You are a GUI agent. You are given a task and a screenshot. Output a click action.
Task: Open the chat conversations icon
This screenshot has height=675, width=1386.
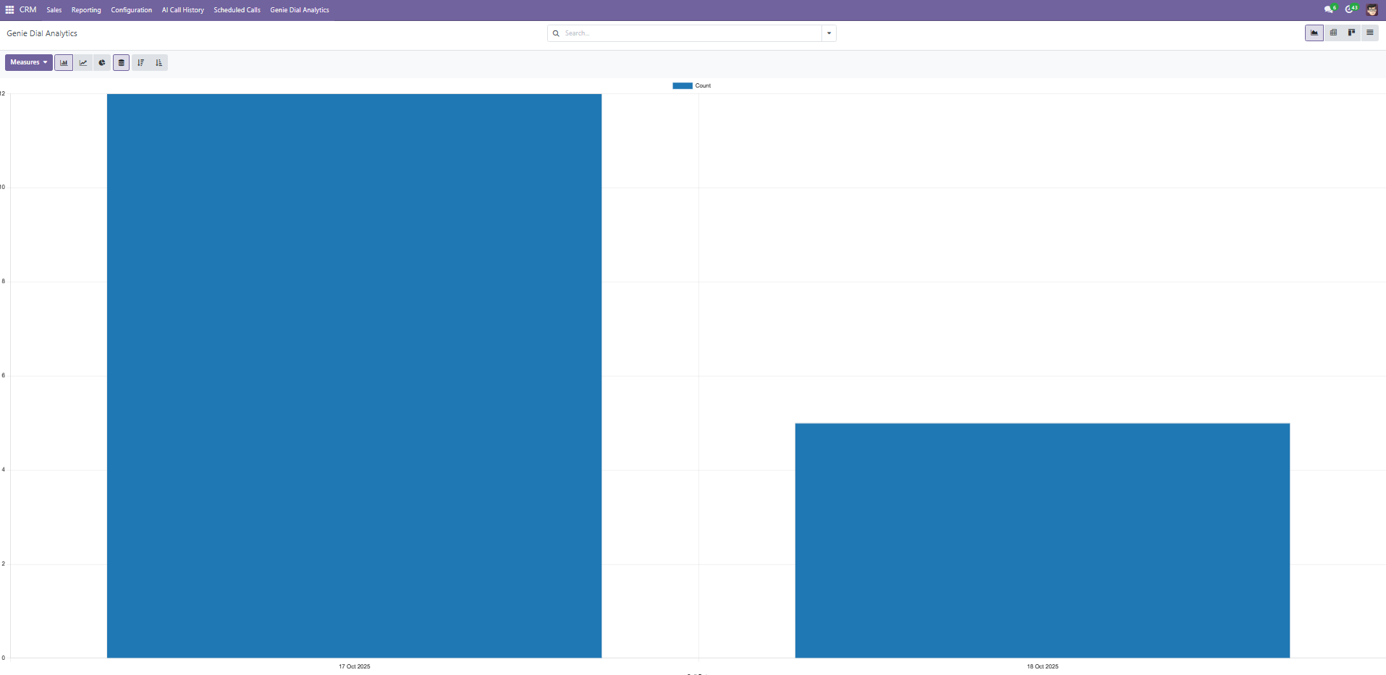click(1330, 10)
